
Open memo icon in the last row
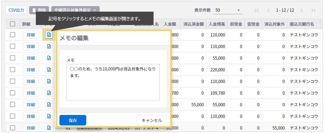pos(49,128)
